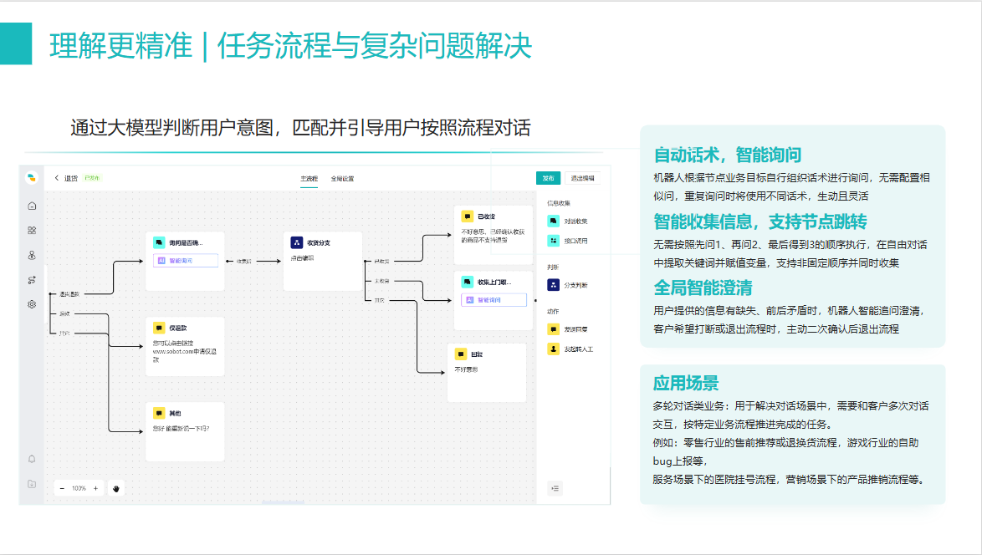Click the 其他 node icon
This screenshot has width=982, height=555.
tap(159, 414)
